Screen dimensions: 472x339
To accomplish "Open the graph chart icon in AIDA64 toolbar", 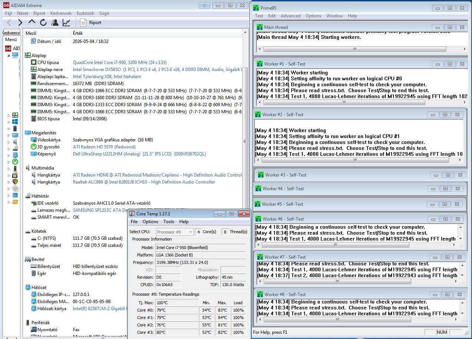I will 66,23.
